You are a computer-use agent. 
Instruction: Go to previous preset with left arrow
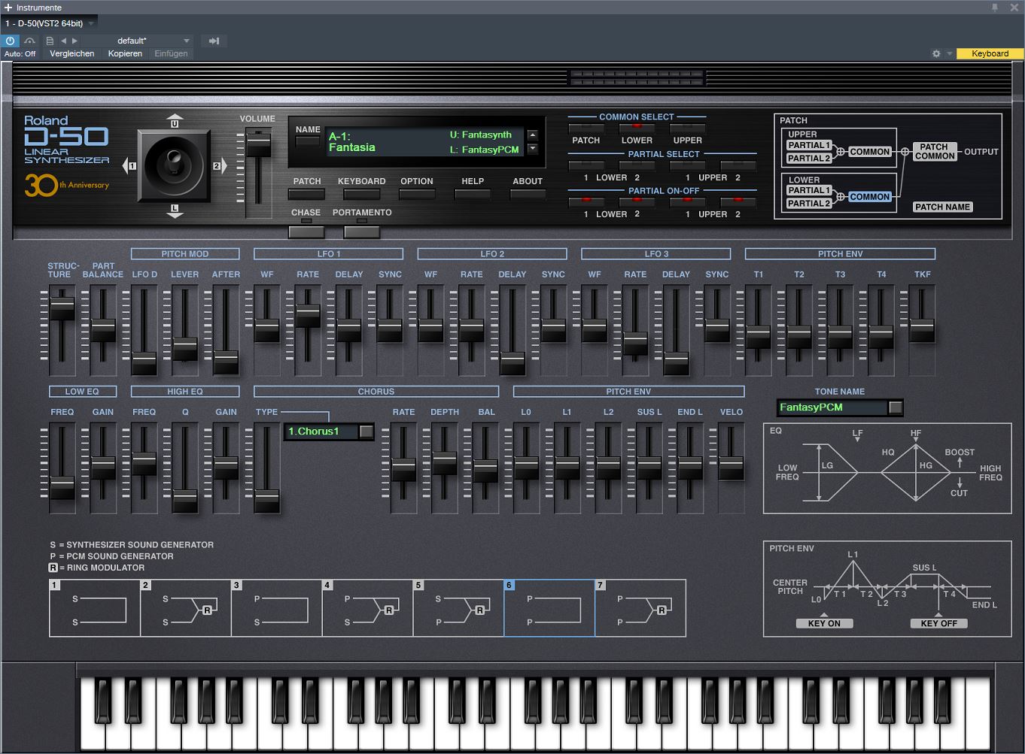pos(63,41)
